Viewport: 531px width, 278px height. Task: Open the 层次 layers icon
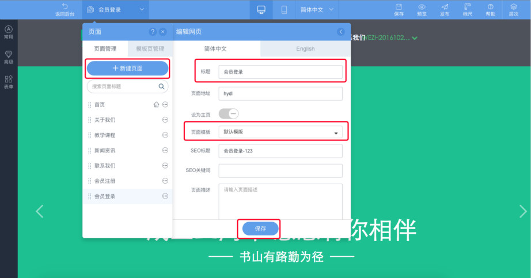(513, 9)
